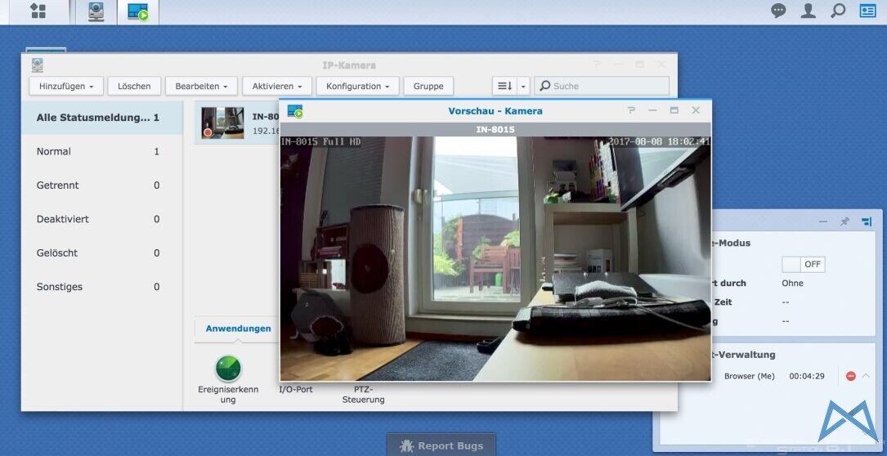This screenshot has height=456, width=887.
Task: Expand the Hinzufügen dropdown
Action: pyautogui.click(x=66, y=86)
